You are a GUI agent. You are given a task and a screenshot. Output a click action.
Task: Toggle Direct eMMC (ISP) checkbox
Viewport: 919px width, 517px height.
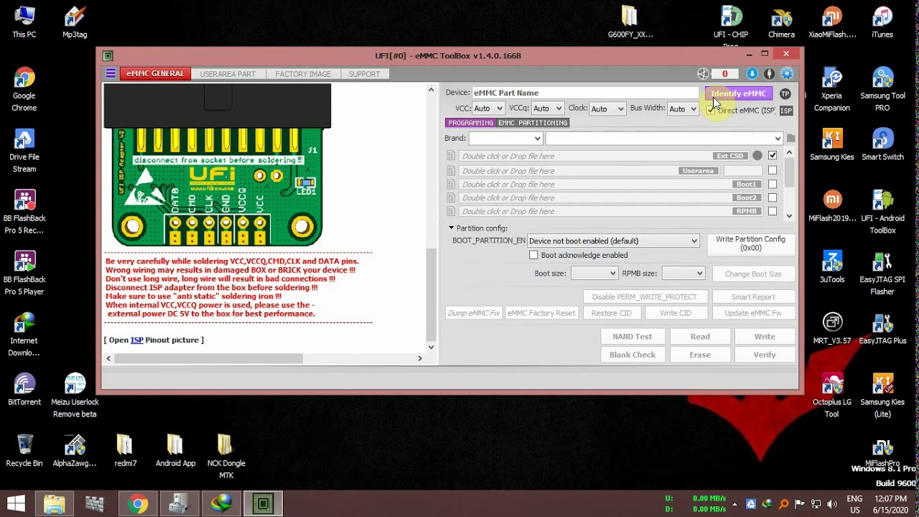tap(711, 110)
